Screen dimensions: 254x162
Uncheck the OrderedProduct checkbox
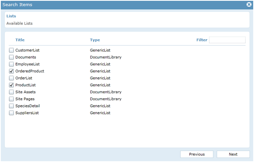[x=11, y=71]
